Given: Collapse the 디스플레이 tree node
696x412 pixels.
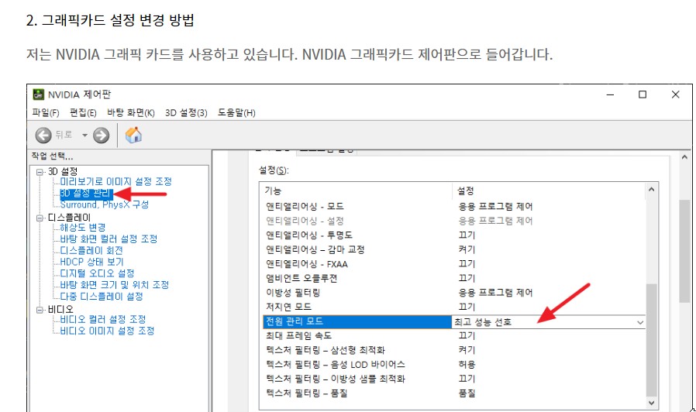Looking at the screenshot, I should click(40, 218).
